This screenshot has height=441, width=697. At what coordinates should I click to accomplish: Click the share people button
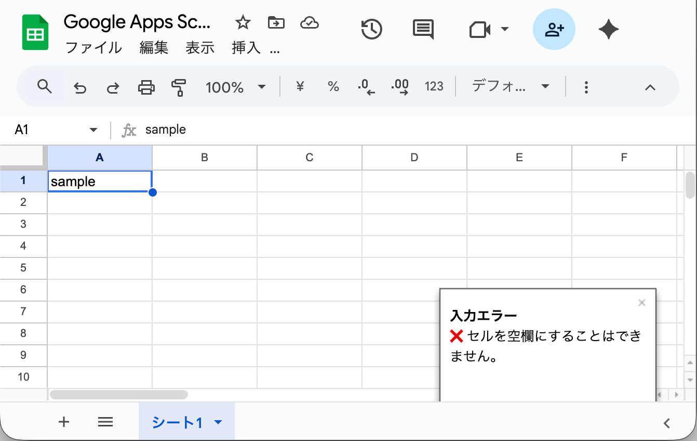[x=554, y=30]
